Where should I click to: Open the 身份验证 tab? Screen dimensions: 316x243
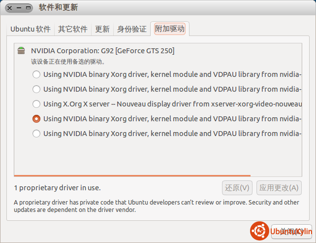click(131, 29)
